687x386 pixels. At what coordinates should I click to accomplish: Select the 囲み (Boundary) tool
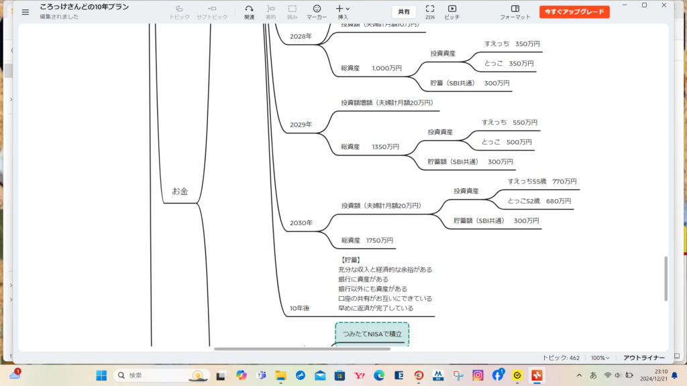tap(292, 12)
